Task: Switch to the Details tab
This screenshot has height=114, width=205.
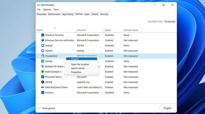Action: (x=95, y=14)
